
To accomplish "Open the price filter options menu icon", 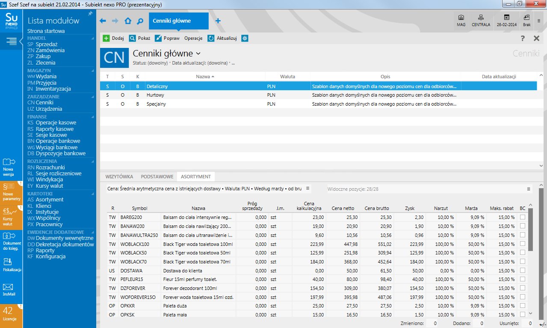I will [x=308, y=188].
